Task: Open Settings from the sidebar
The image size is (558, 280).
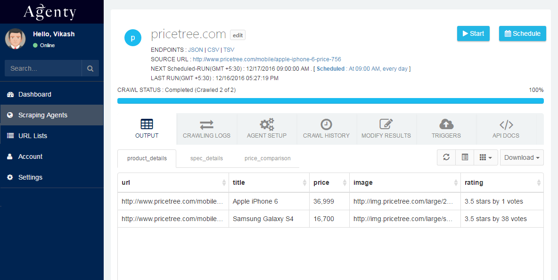Action: click(x=51, y=177)
